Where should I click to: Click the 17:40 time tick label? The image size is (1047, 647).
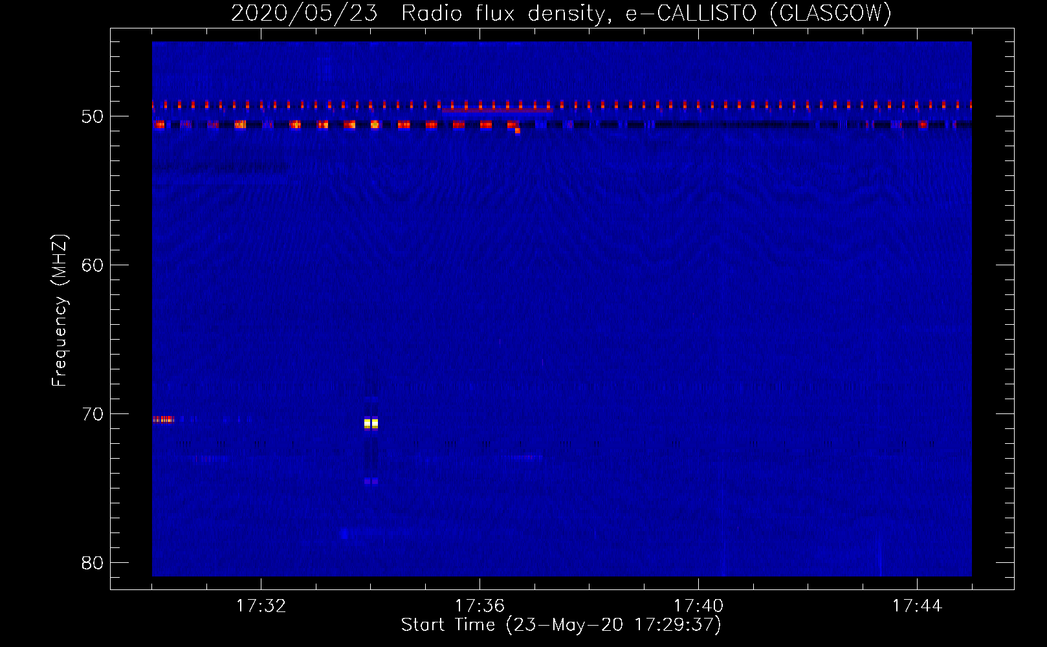click(x=698, y=606)
